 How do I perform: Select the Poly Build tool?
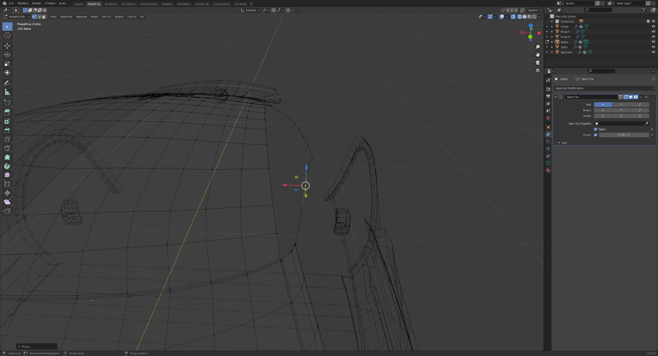click(7, 157)
